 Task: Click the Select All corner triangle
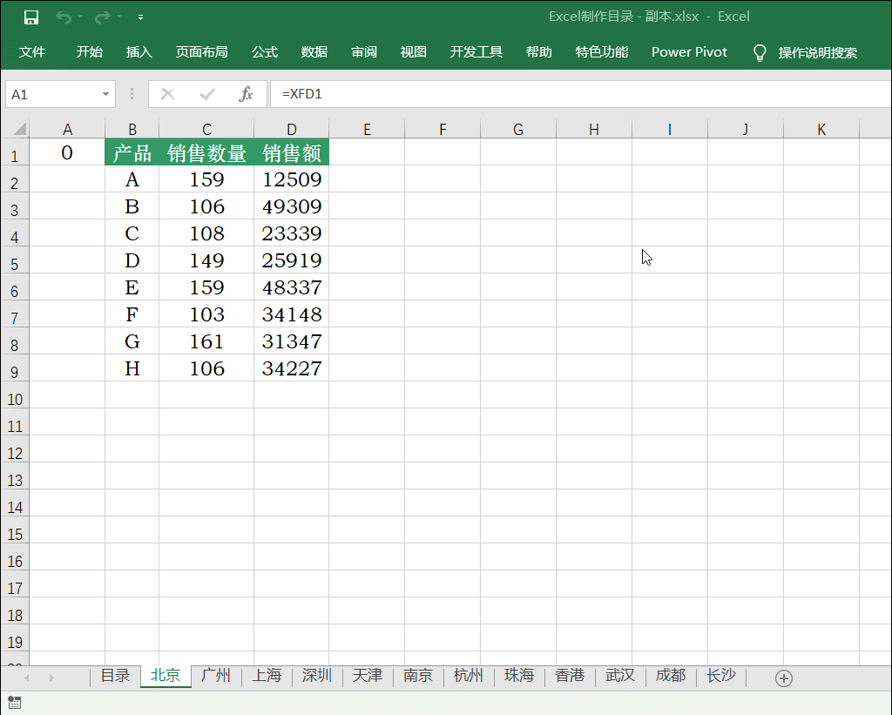tap(19, 129)
